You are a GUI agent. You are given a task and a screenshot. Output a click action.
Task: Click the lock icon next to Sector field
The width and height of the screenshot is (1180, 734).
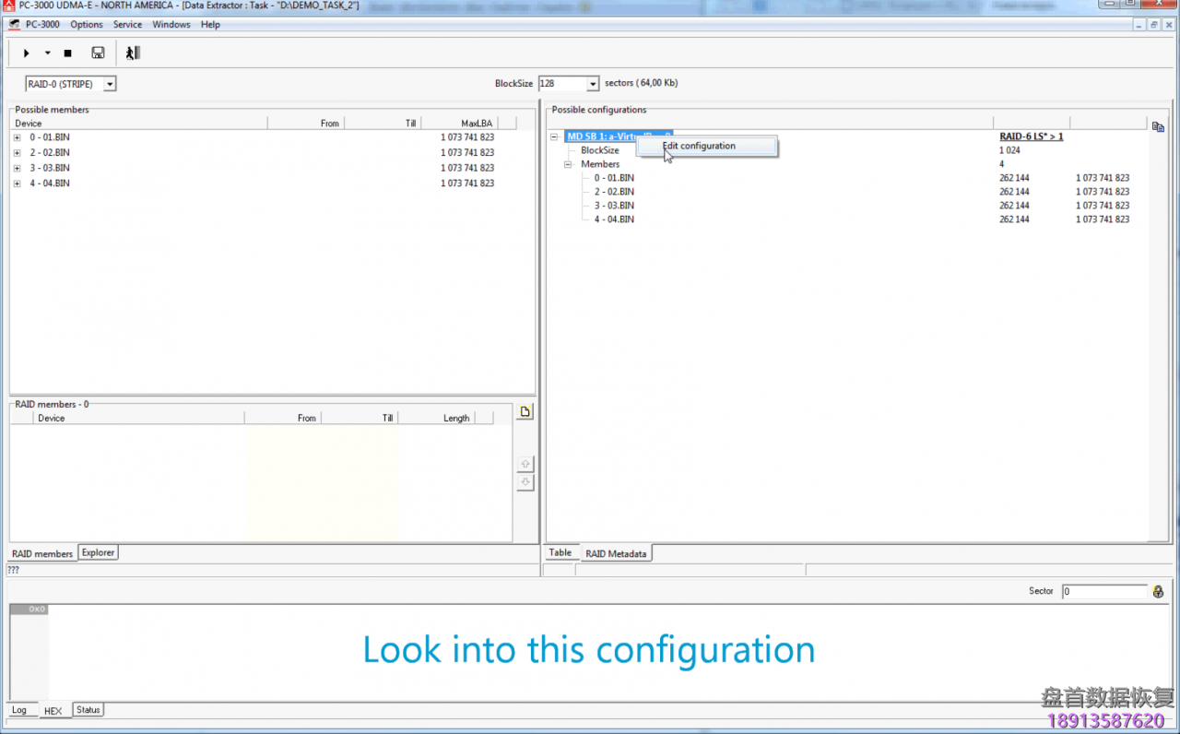[1159, 591]
